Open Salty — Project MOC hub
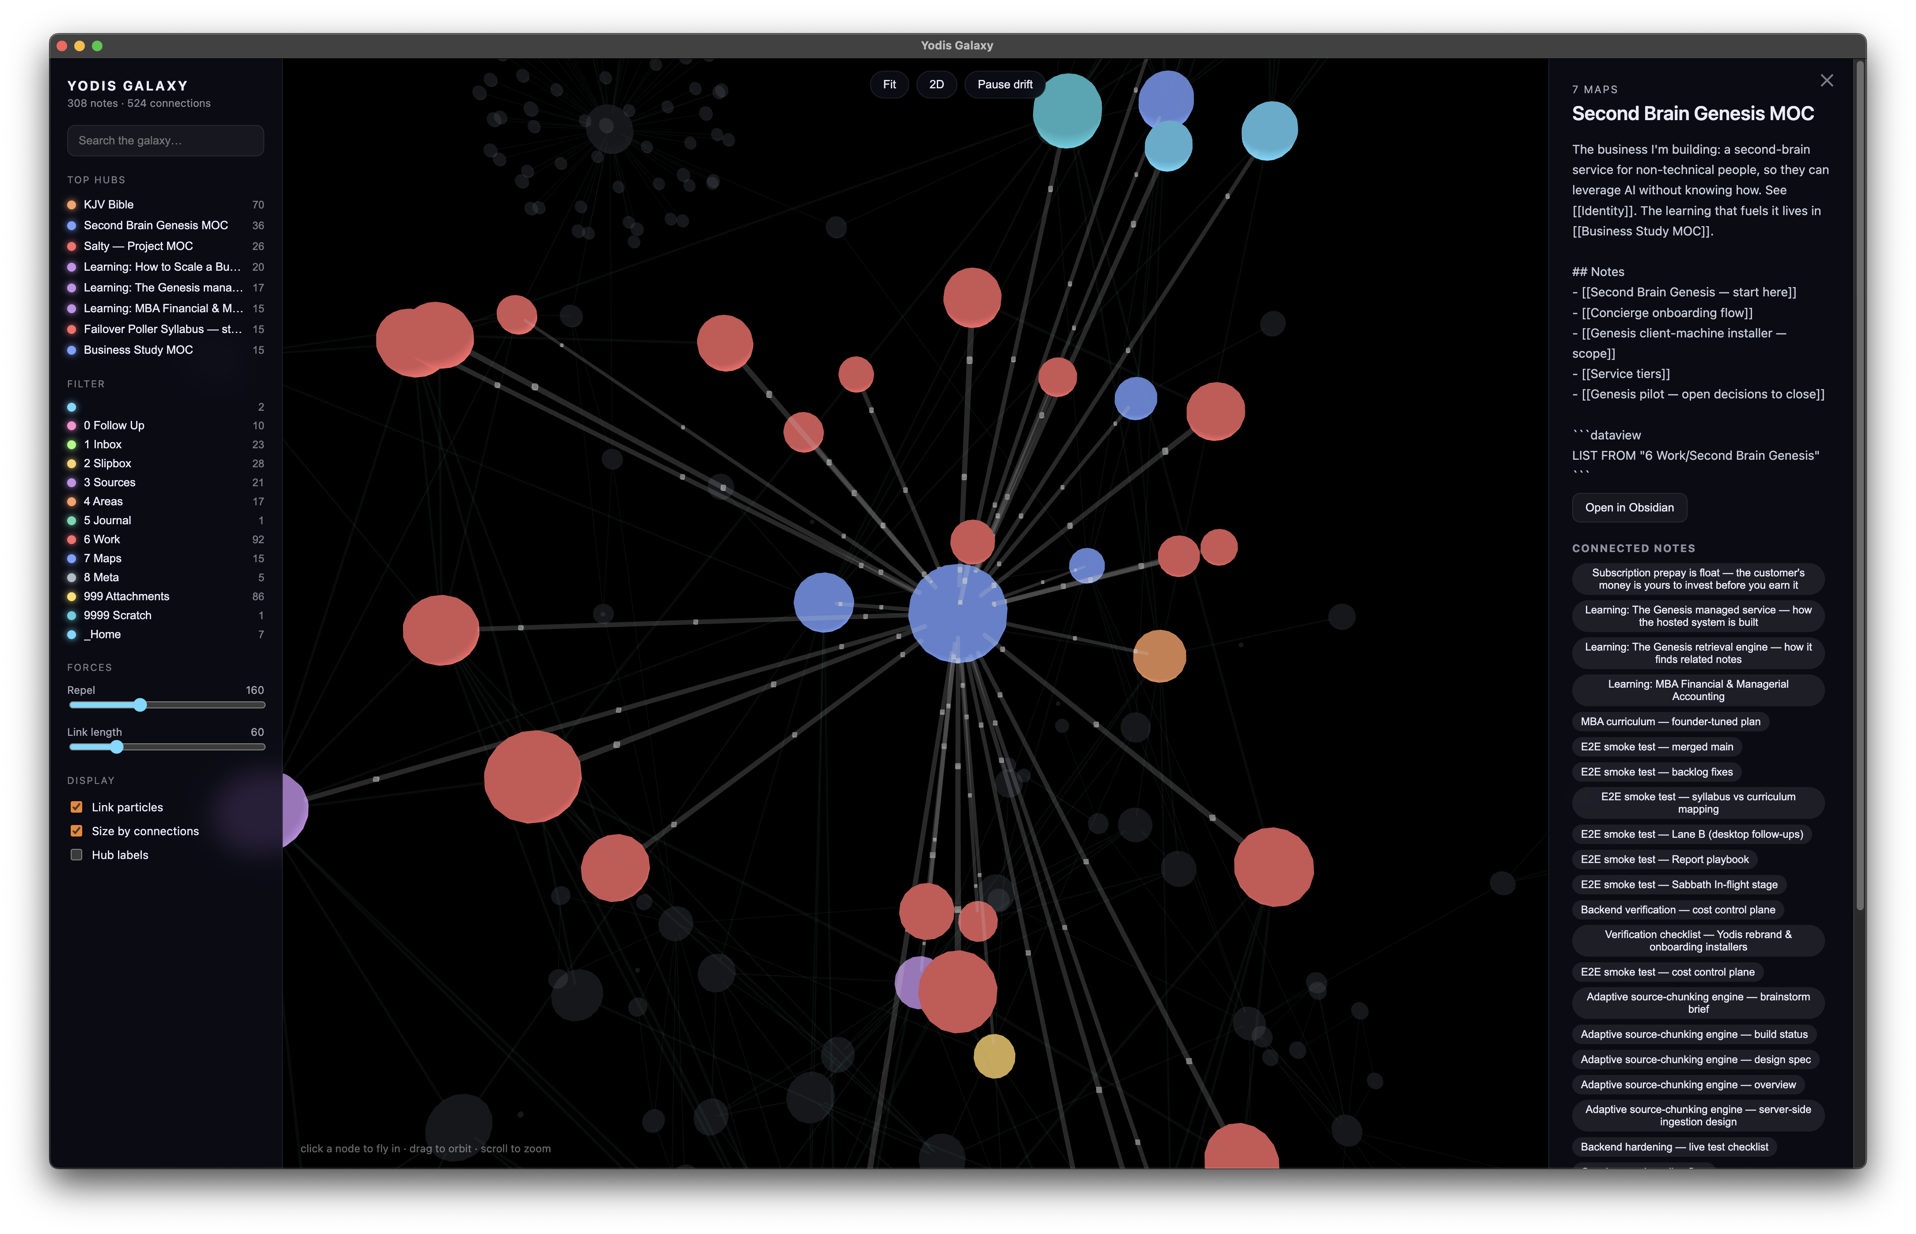The width and height of the screenshot is (1916, 1234). pyautogui.click(x=165, y=246)
